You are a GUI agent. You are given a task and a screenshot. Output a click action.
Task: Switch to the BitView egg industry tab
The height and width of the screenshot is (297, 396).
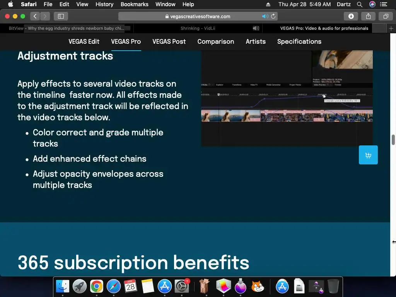pos(67,28)
